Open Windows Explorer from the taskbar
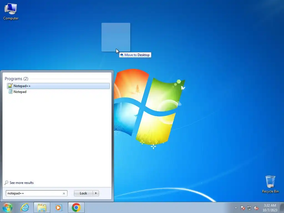Viewport: 284px width, 213px height. [42, 207]
